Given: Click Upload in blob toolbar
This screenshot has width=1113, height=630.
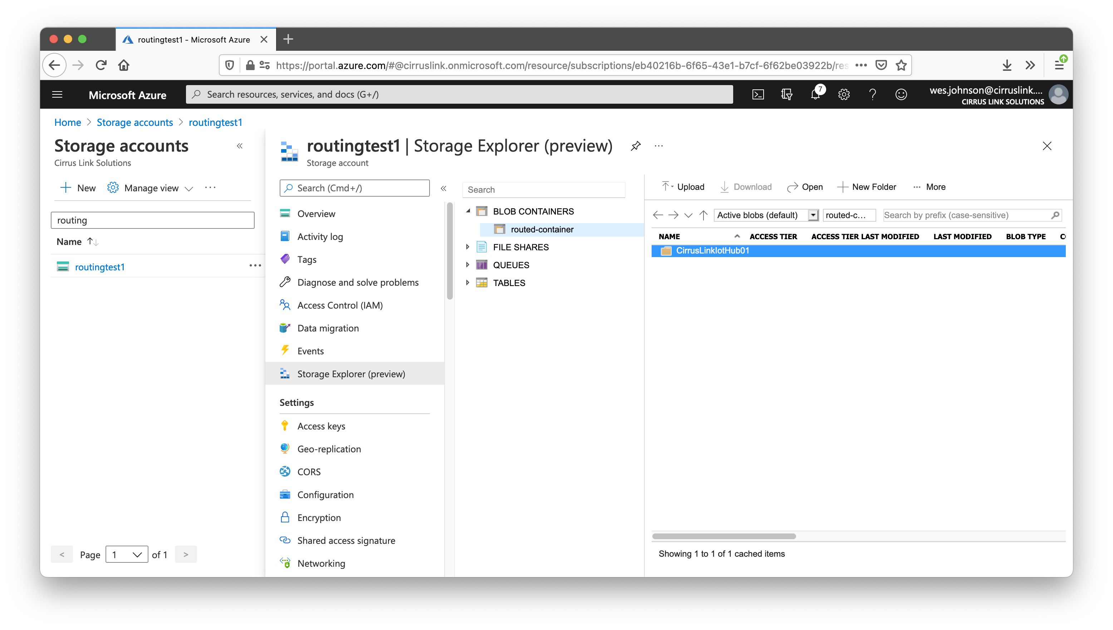Looking at the screenshot, I should pyautogui.click(x=683, y=187).
